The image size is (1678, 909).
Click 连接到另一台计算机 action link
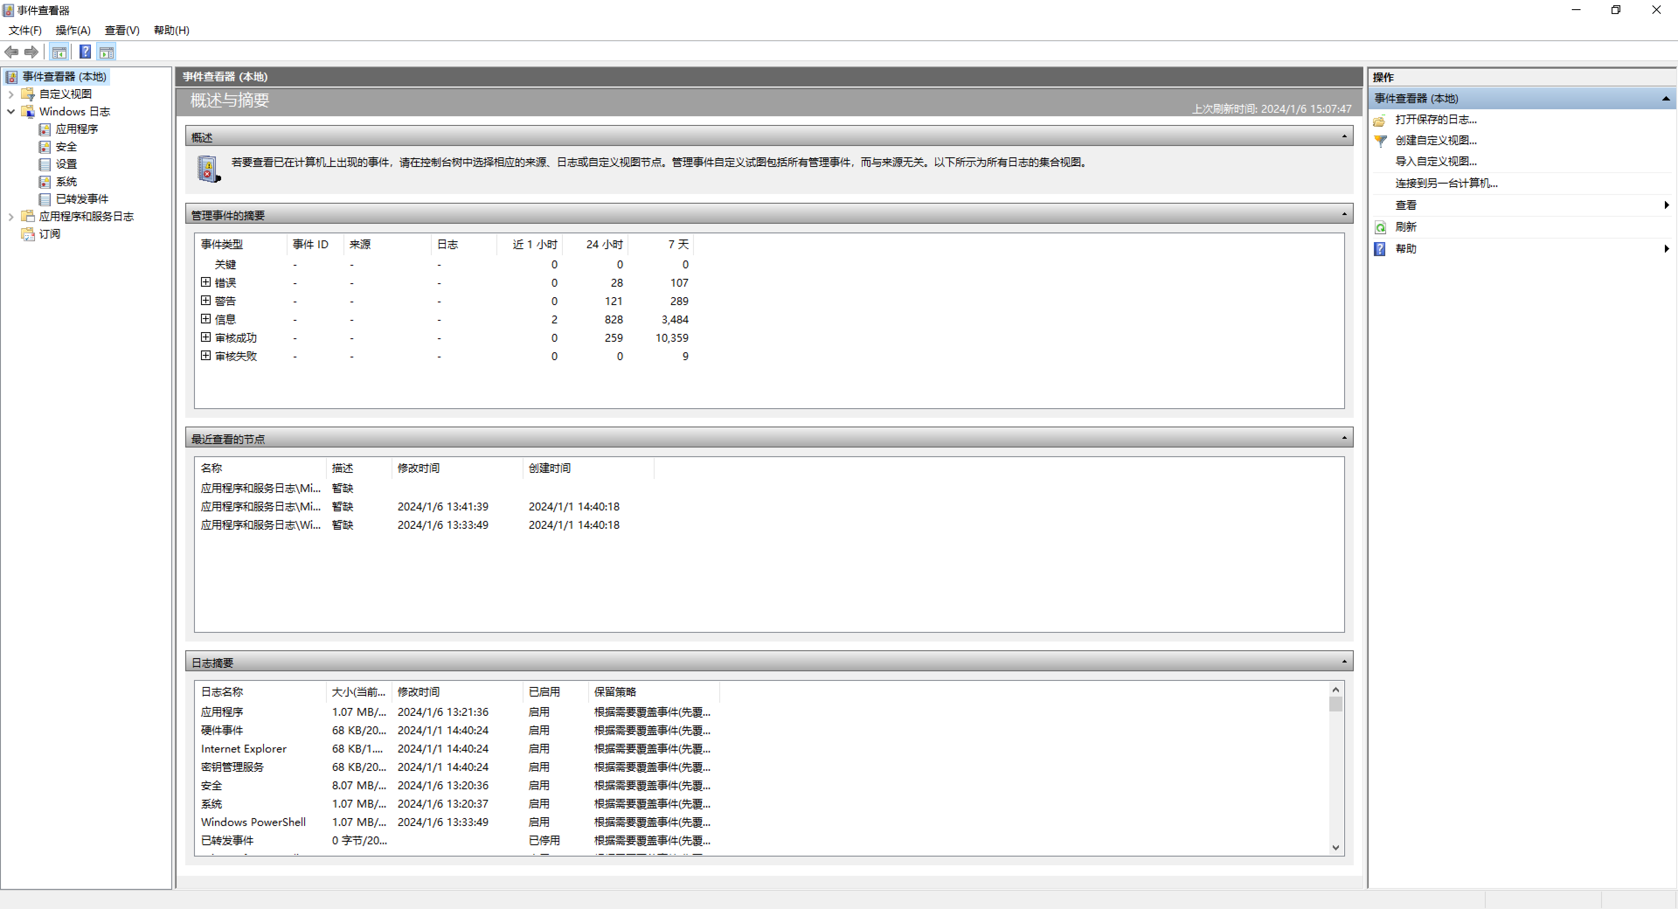tap(1446, 183)
